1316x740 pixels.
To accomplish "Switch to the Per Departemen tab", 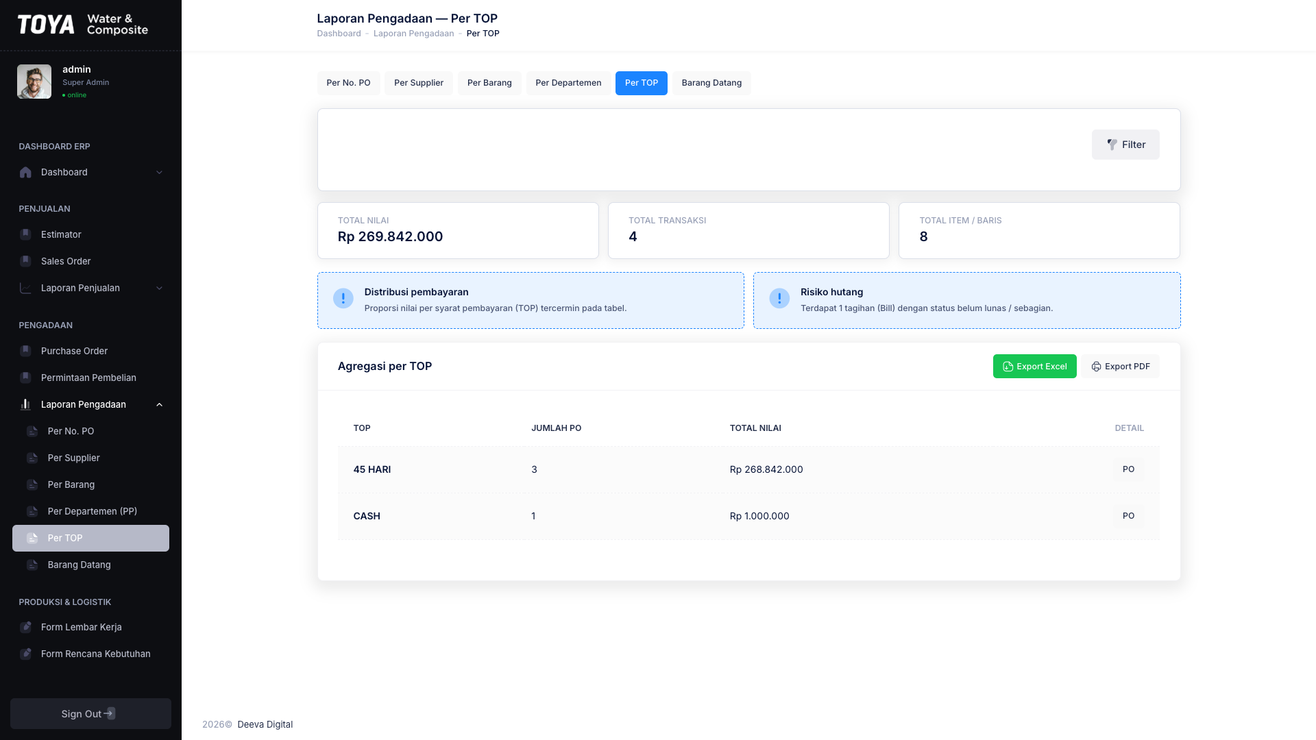I will coord(568,83).
